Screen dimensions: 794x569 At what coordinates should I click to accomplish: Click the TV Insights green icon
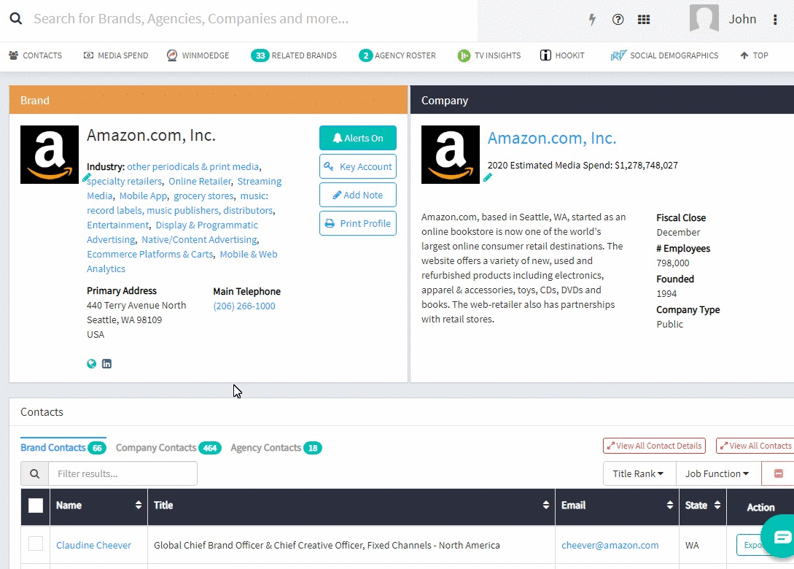pyautogui.click(x=463, y=55)
